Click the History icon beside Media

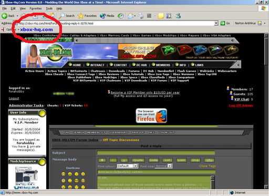click(120, 16)
